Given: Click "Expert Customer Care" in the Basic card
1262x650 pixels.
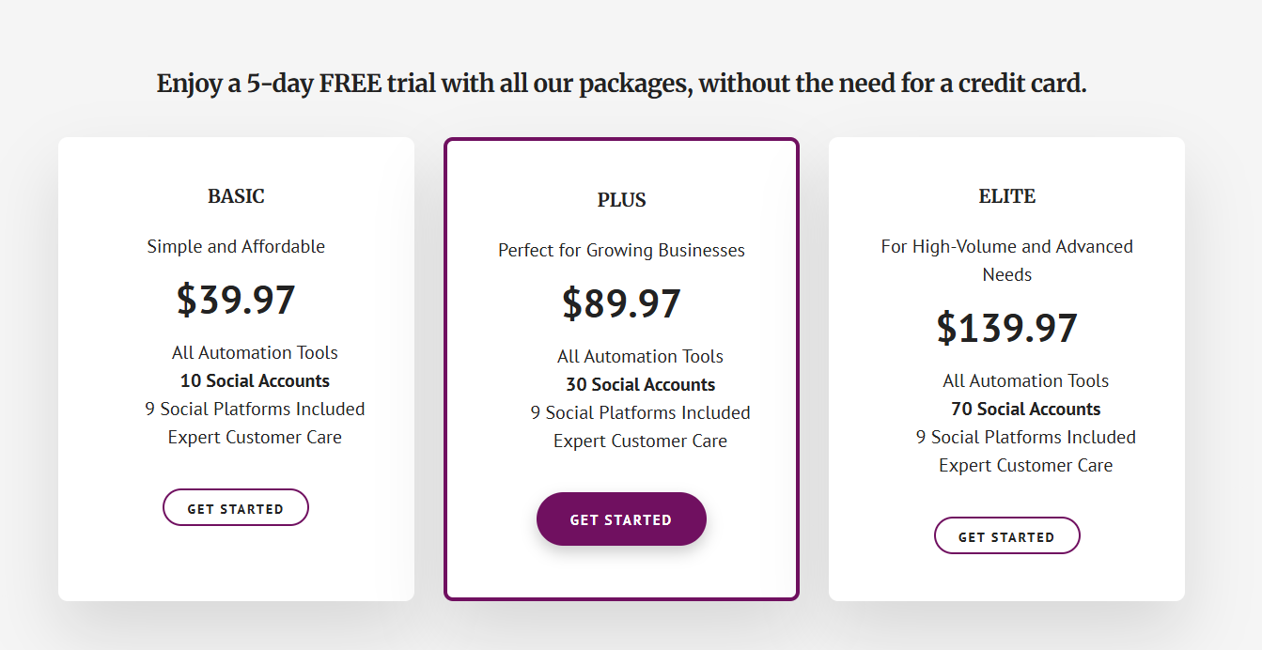Looking at the screenshot, I should point(255,438).
